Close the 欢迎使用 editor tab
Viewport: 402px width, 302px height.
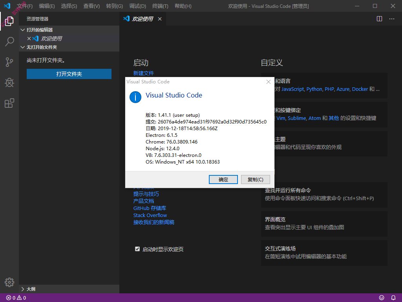[160, 19]
